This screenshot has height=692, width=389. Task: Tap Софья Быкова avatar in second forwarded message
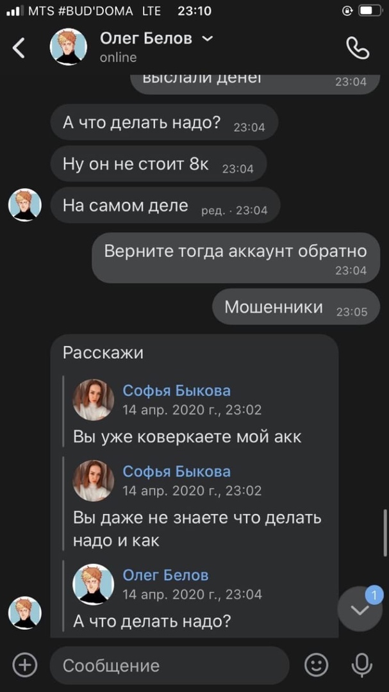(94, 481)
